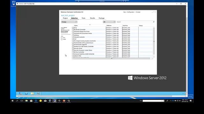The image size is (204, 114).
Task: Open Task View on the host taskbar
Action: pos(22,101)
